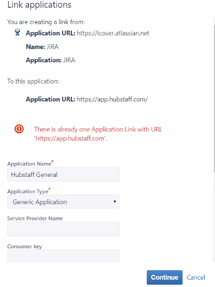Click the Consumer key label
215x287 pixels.
[25, 247]
